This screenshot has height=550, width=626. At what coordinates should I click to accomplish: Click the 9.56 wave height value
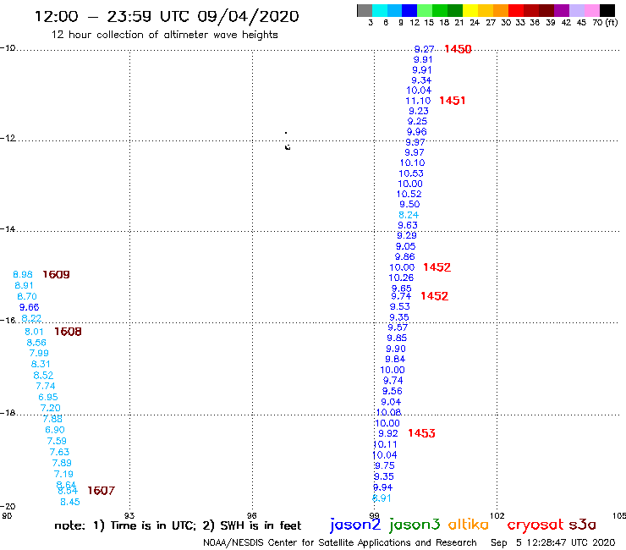(392, 391)
